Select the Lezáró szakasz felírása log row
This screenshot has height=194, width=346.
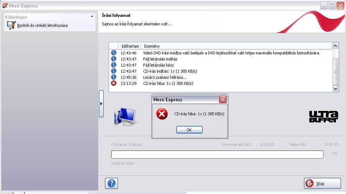coord(221,77)
